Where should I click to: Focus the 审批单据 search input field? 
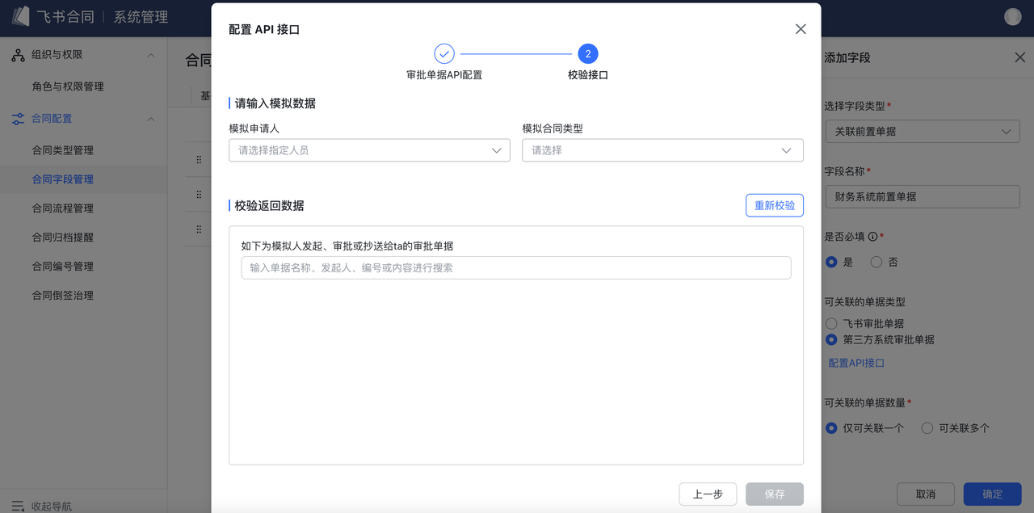click(515, 267)
